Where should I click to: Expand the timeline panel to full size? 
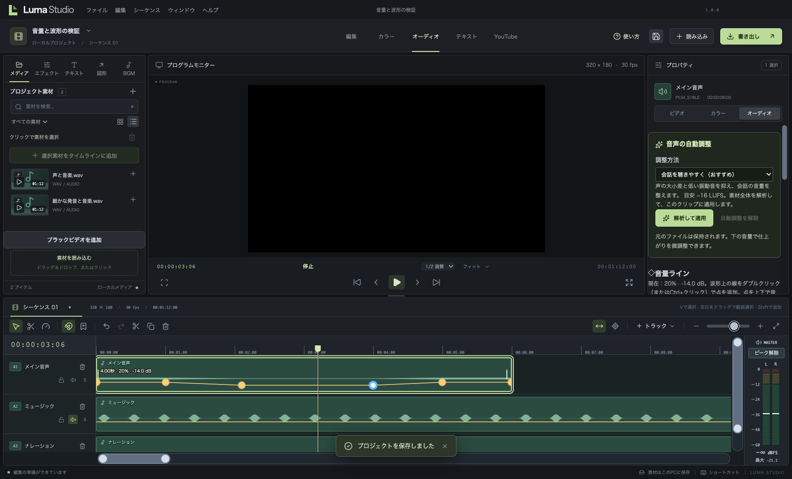pos(776,326)
